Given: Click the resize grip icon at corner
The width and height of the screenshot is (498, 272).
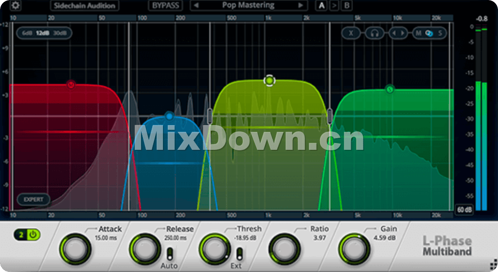Looking at the screenshot, I should coord(494,263).
